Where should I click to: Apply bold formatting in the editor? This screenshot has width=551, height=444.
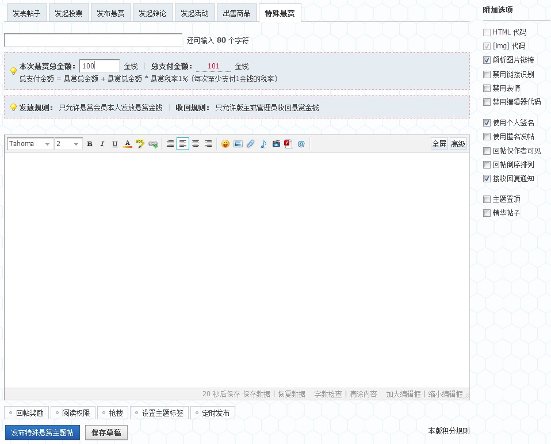pos(90,144)
